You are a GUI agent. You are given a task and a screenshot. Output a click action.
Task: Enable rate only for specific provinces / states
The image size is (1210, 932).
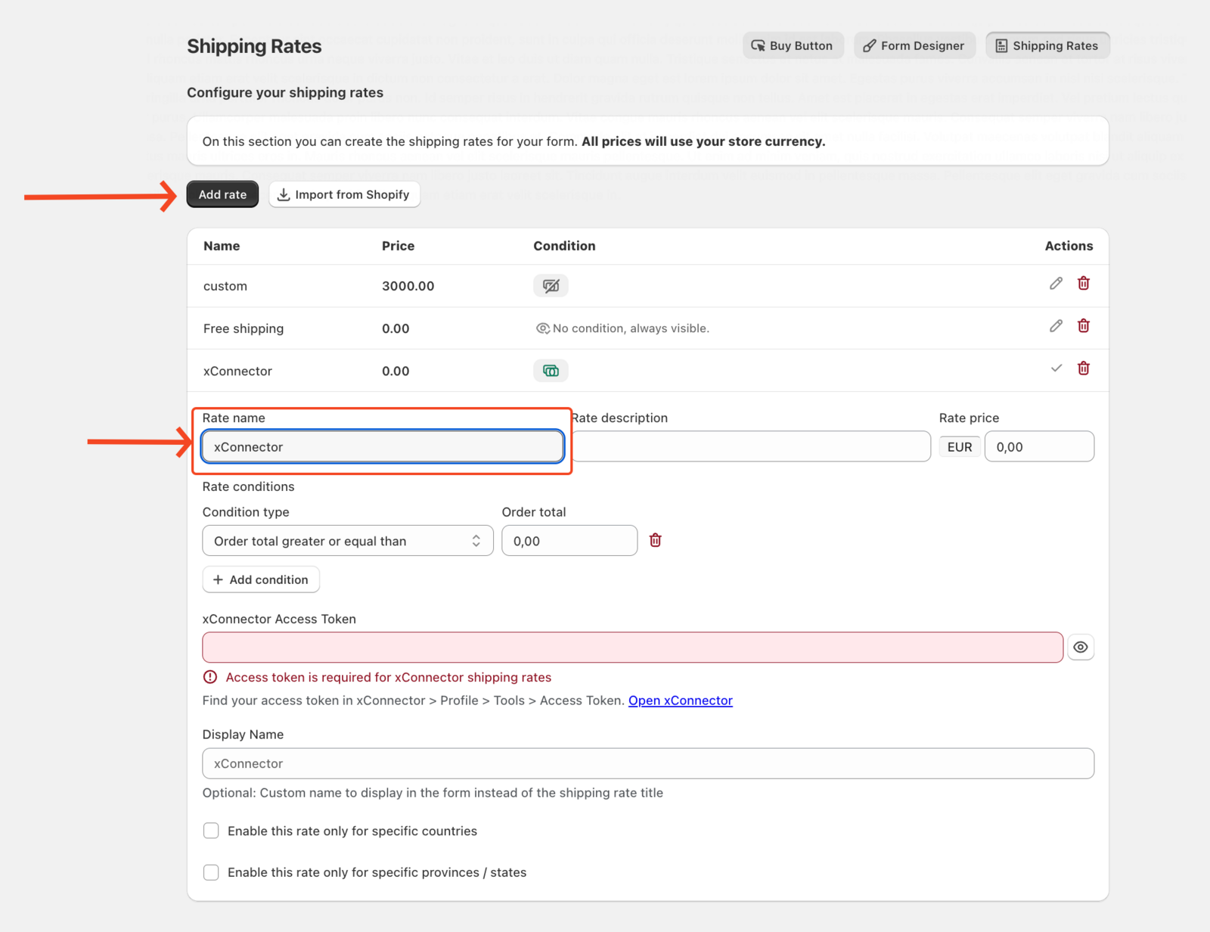[211, 872]
